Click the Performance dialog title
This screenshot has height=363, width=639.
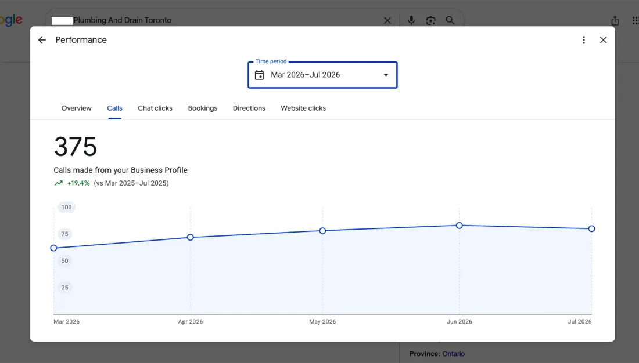click(81, 40)
